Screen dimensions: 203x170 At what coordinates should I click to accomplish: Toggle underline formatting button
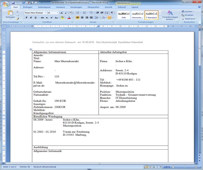point(35,18)
